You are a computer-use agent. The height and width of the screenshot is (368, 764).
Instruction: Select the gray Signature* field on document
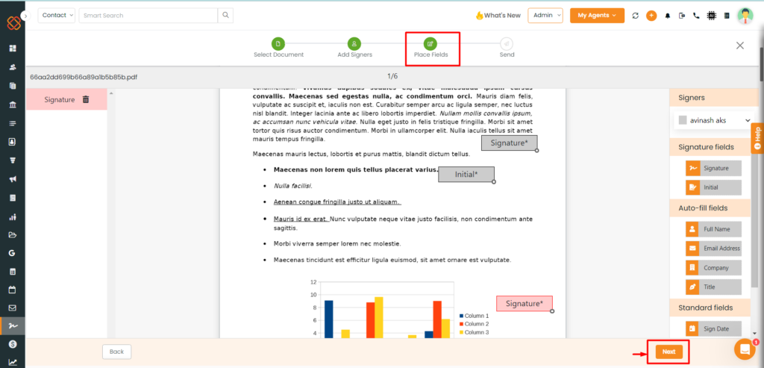[509, 143]
